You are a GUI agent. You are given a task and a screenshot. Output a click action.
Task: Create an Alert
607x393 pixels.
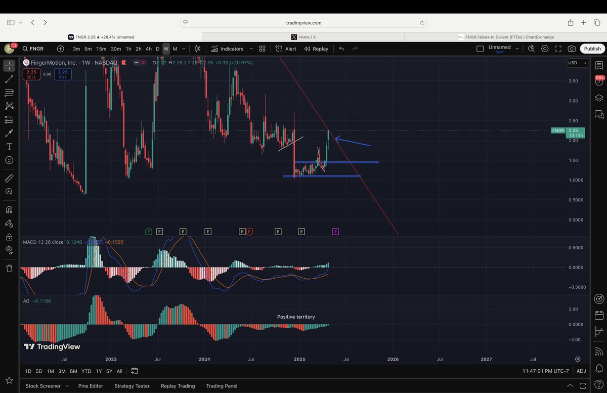coord(286,49)
